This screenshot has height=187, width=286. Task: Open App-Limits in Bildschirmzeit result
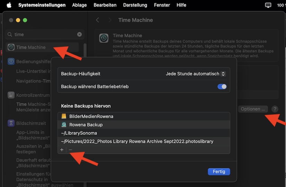pyautogui.click(x=33, y=135)
